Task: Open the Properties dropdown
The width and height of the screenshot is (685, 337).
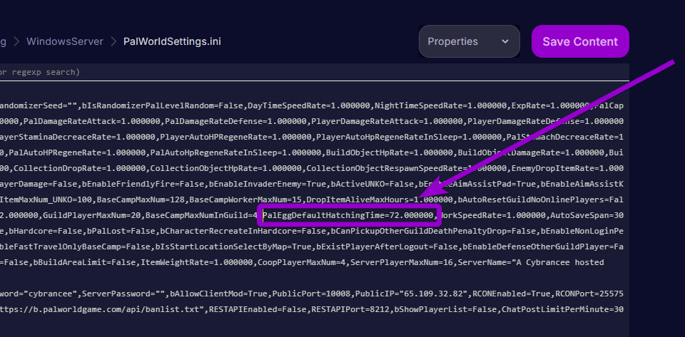Action: 469,41
